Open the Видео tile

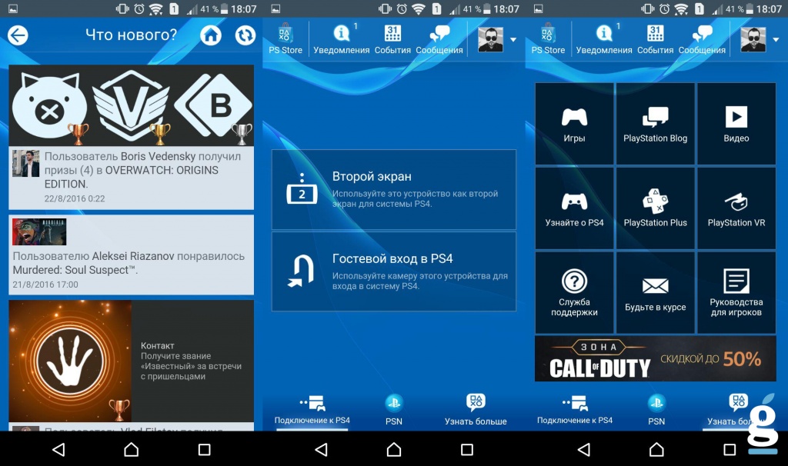click(736, 124)
